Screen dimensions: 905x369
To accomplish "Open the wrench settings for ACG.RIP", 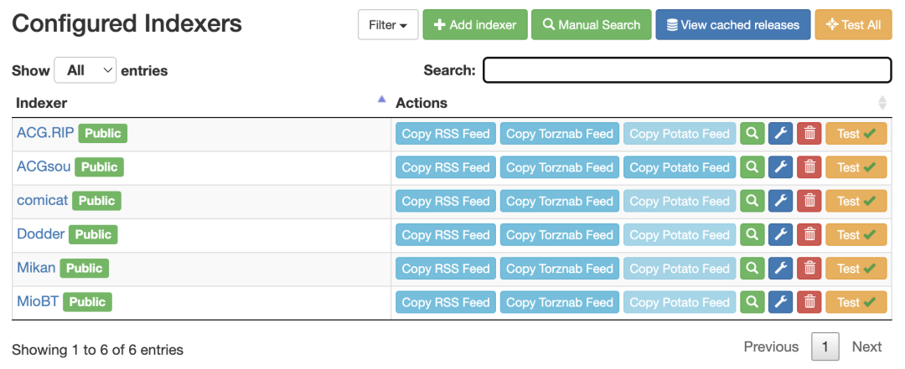I will (780, 134).
